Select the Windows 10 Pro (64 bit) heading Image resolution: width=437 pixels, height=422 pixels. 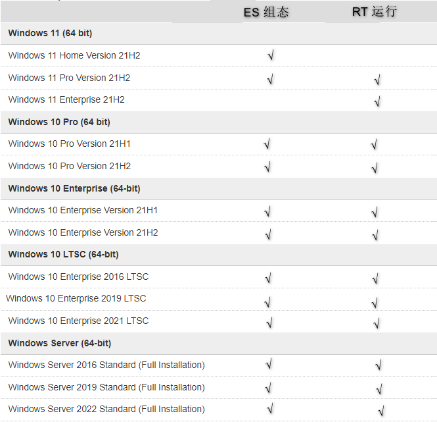[59, 122]
